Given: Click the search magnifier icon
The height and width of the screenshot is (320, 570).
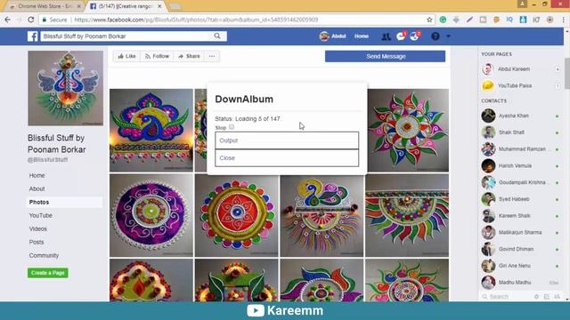Looking at the screenshot, I should coord(217,36).
